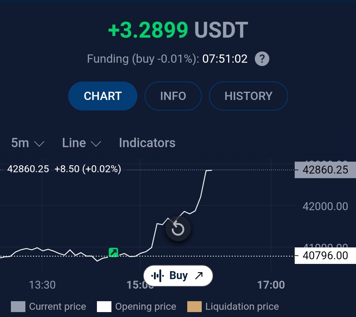Expand the Line chart type chevron
This screenshot has height=317, width=356.
pos(96,143)
